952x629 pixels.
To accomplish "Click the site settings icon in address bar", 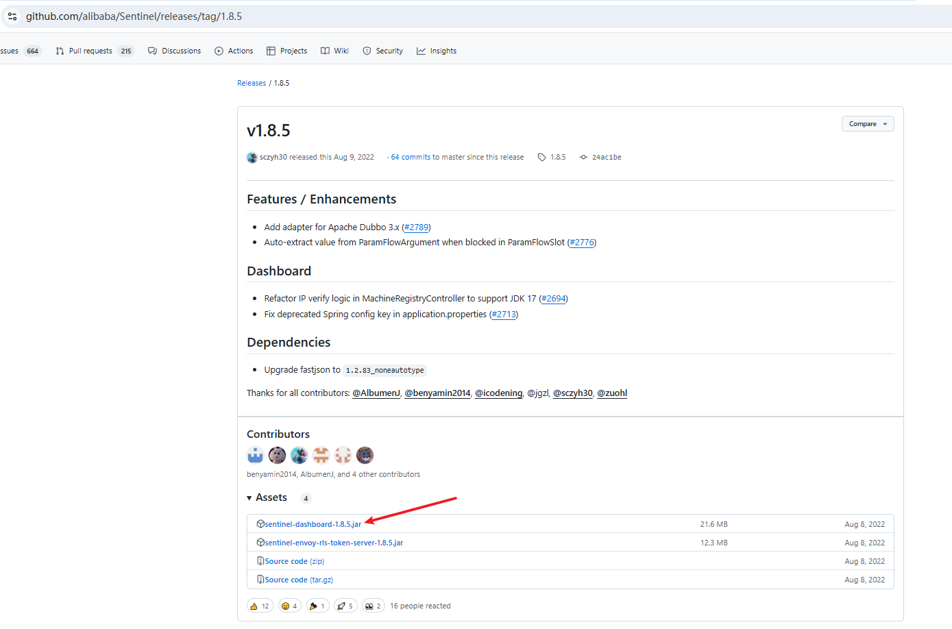I will [12, 16].
